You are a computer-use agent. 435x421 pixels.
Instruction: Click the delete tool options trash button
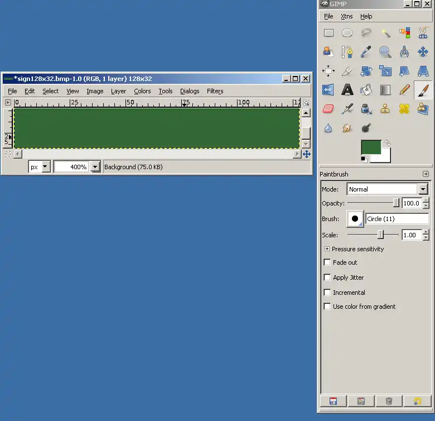(x=389, y=401)
